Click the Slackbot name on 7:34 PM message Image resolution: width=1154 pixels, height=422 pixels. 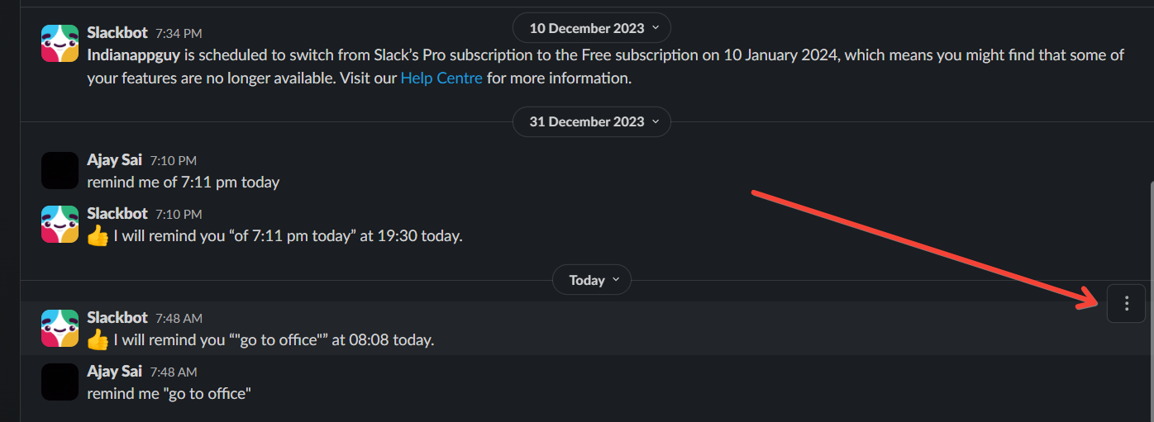(117, 32)
